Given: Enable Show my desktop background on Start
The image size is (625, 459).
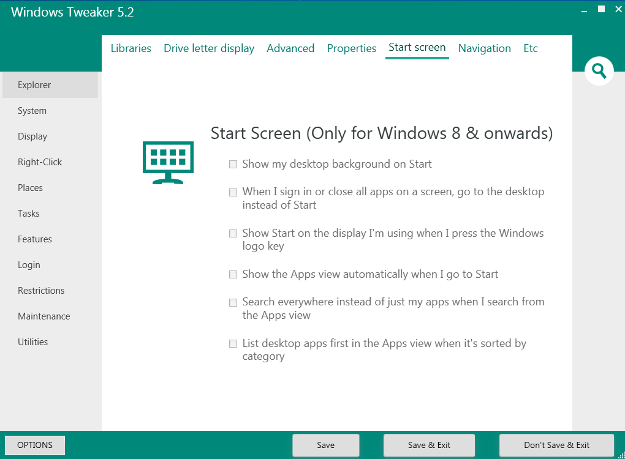Looking at the screenshot, I should [x=233, y=165].
